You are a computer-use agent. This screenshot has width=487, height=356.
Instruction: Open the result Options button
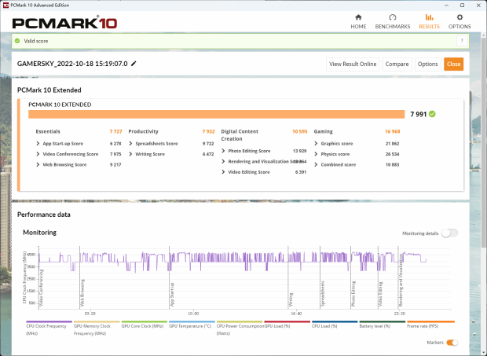point(427,64)
